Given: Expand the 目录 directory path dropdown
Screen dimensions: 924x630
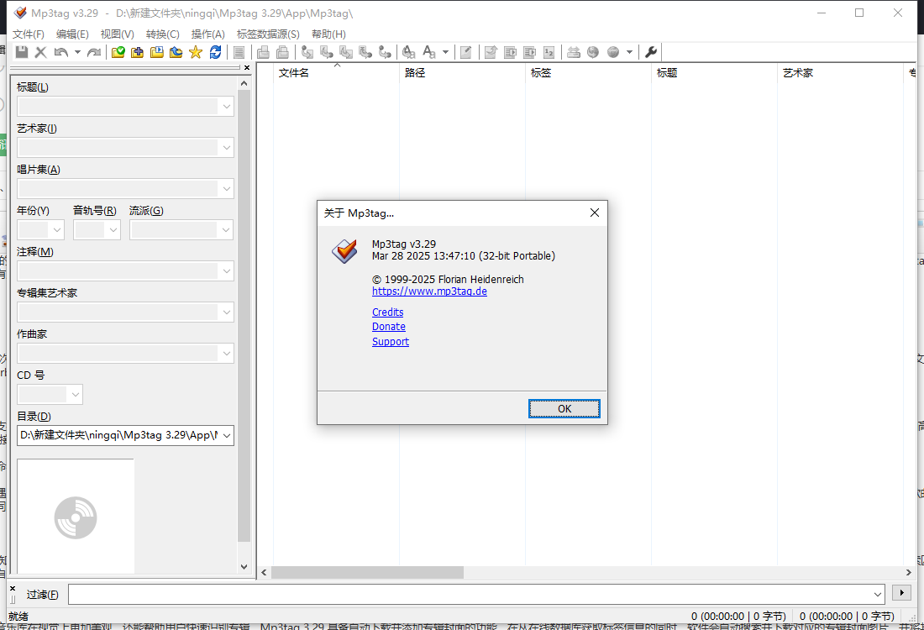Looking at the screenshot, I should pos(226,435).
